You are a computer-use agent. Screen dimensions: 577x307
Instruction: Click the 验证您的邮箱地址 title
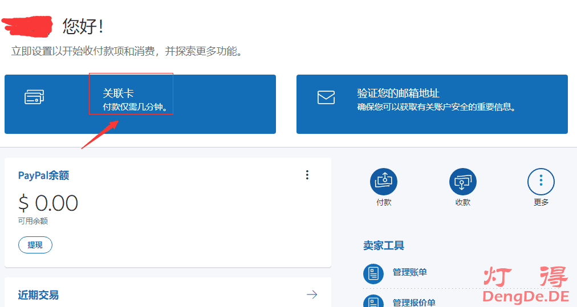(x=398, y=93)
